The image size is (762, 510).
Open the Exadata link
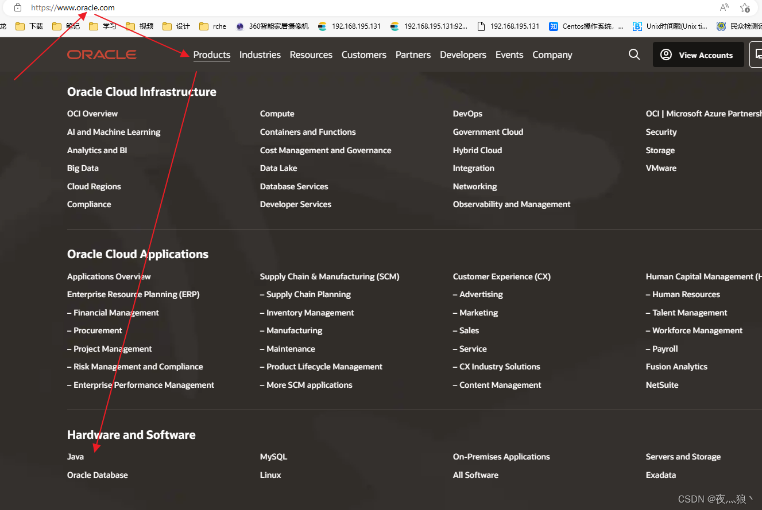[661, 475]
